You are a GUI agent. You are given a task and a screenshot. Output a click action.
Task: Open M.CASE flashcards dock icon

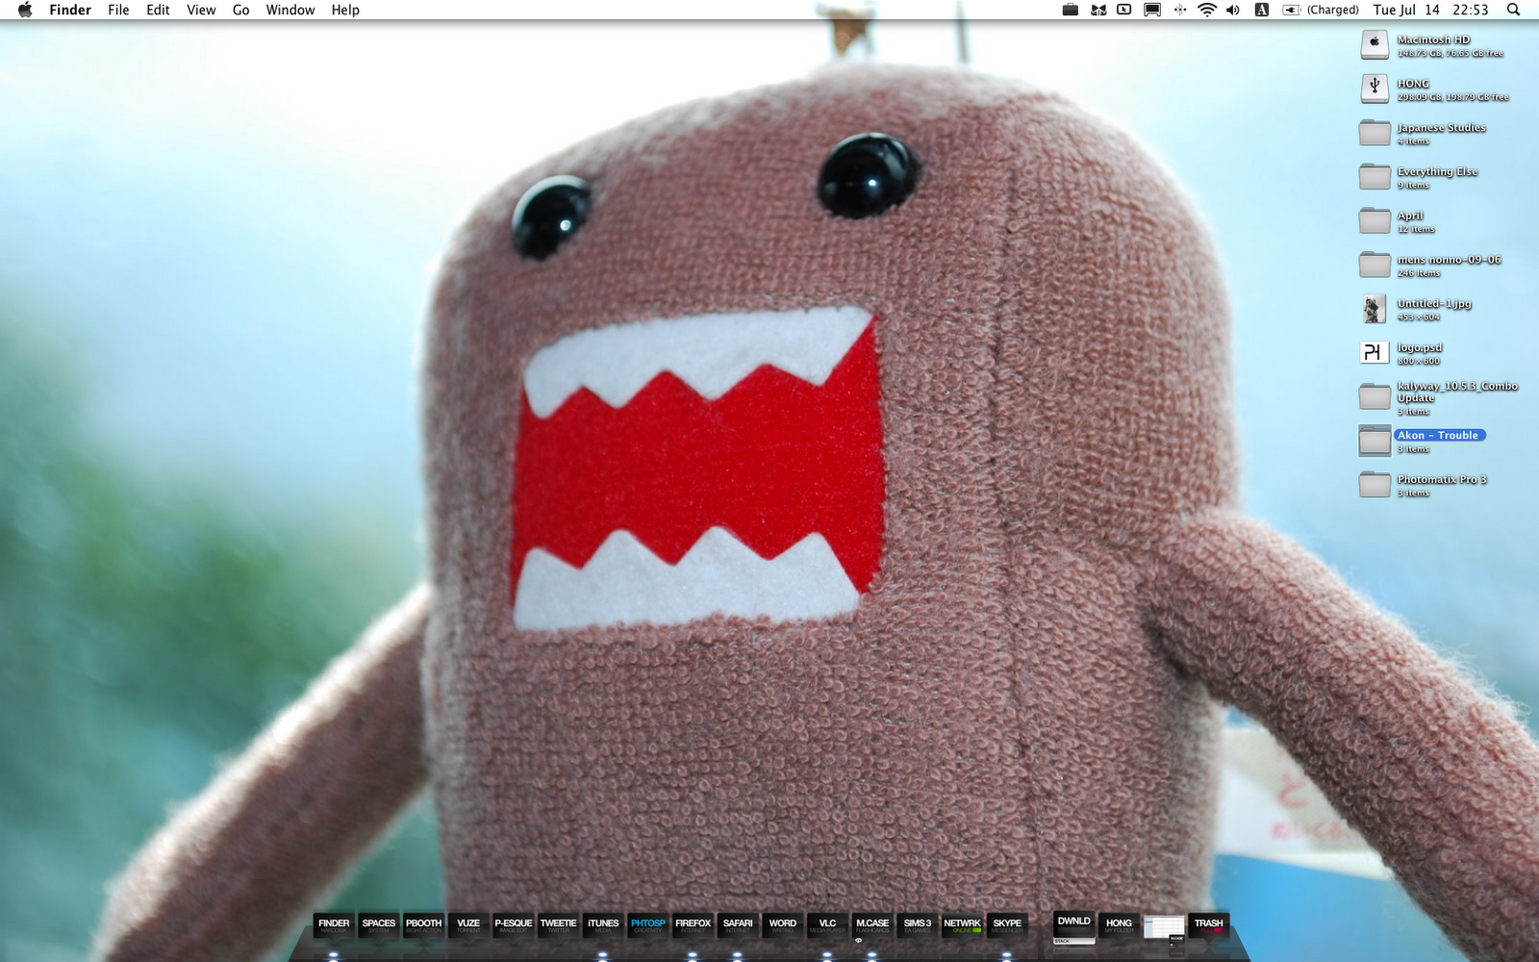[x=872, y=925]
